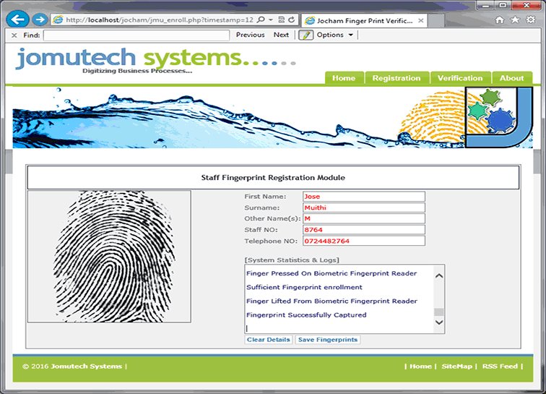Click the '© 2016 Jomutech Systems' footer text
The width and height of the screenshot is (546, 394).
pos(72,366)
